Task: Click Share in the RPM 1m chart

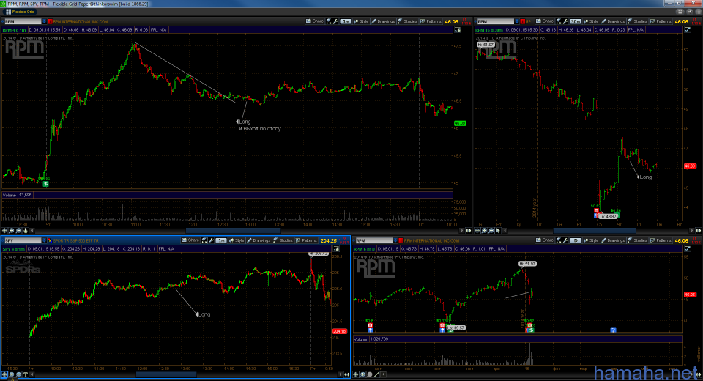Action: click(x=315, y=21)
